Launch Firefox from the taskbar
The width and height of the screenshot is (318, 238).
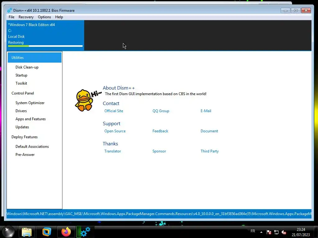click(x=66, y=232)
